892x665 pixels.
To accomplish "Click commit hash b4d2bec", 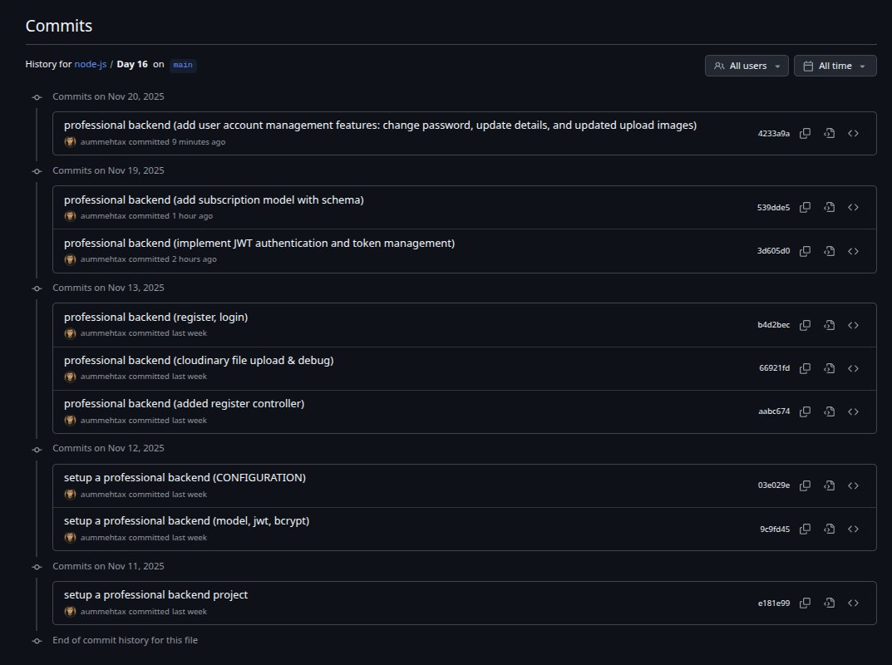I will pyautogui.click(x=774, y=325).
